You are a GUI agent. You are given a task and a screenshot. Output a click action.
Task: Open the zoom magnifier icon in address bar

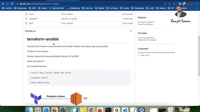pos(165,4)
